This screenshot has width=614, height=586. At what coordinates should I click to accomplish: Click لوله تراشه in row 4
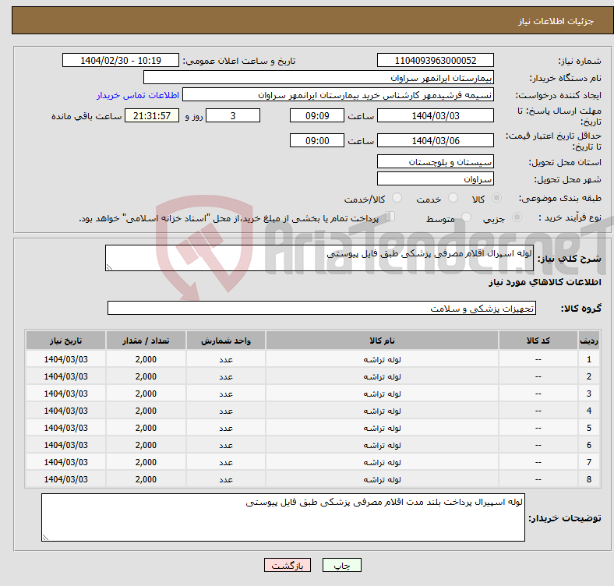(382, 411)
